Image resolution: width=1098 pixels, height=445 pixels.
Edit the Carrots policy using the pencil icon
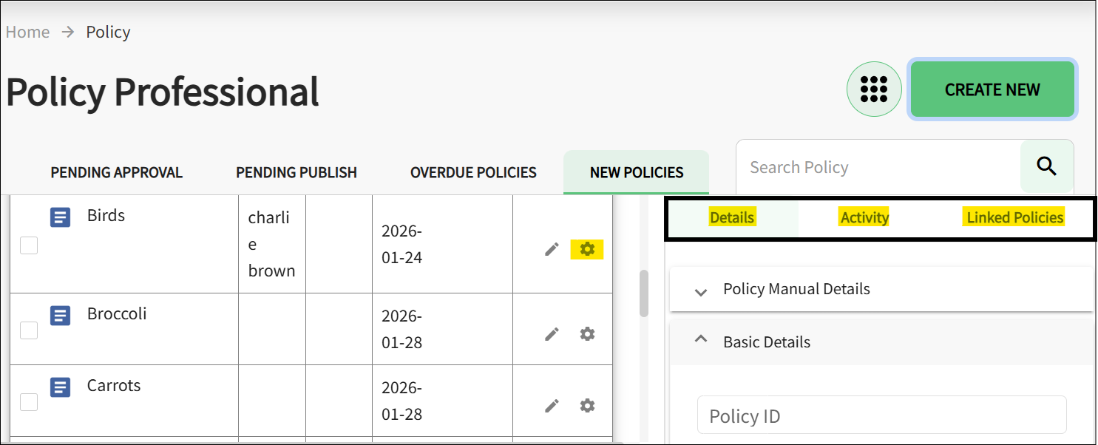552,406
